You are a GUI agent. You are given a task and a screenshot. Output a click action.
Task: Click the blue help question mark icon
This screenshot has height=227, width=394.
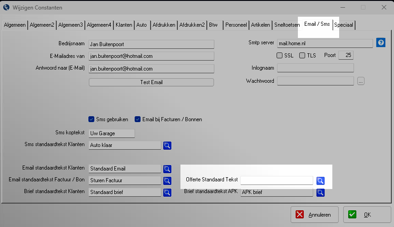[381, 43]
